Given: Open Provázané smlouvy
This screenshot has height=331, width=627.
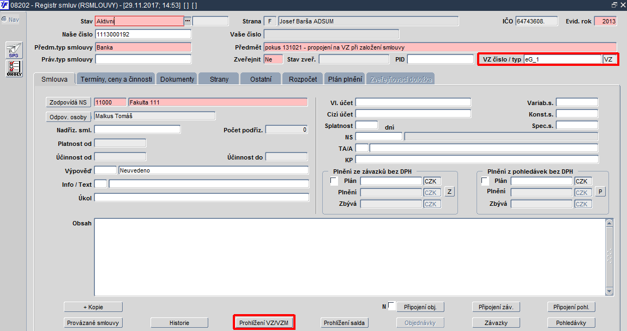Looking at the screenshot, I should (93, 323).
